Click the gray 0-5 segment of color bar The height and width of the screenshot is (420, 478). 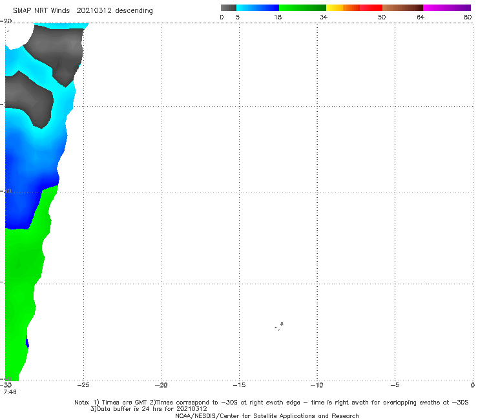point(229,8)
